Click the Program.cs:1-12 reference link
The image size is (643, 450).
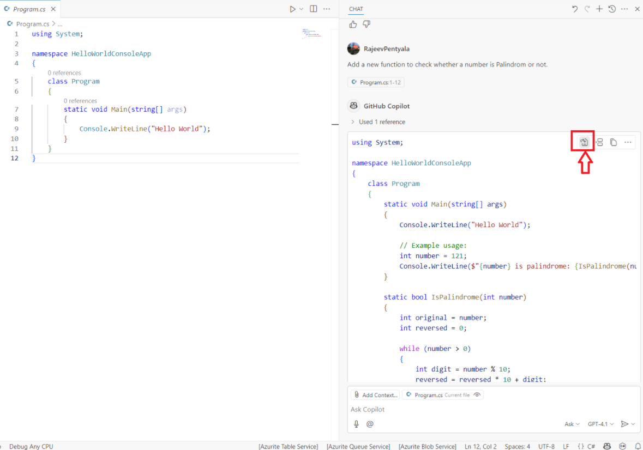376,82
